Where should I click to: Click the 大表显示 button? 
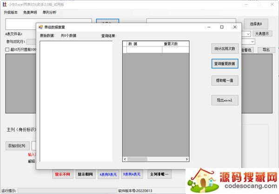click(262, 33)
